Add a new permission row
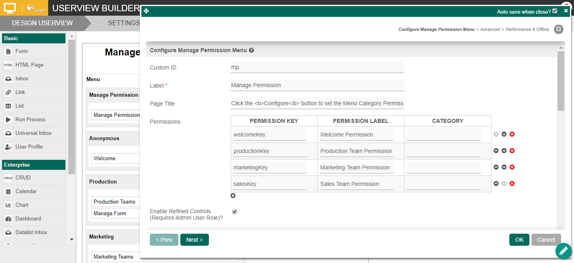 coord(233,196)
